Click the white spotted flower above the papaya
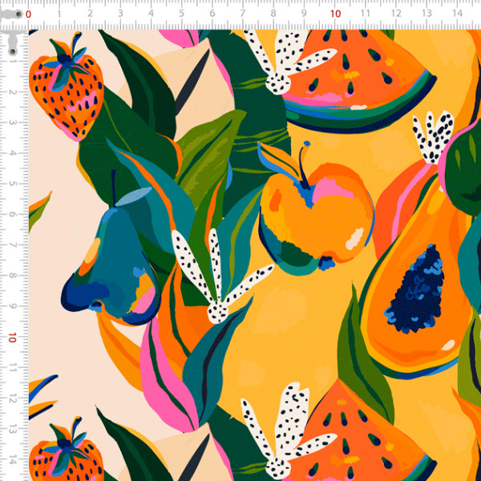 (x=433, y=136)
